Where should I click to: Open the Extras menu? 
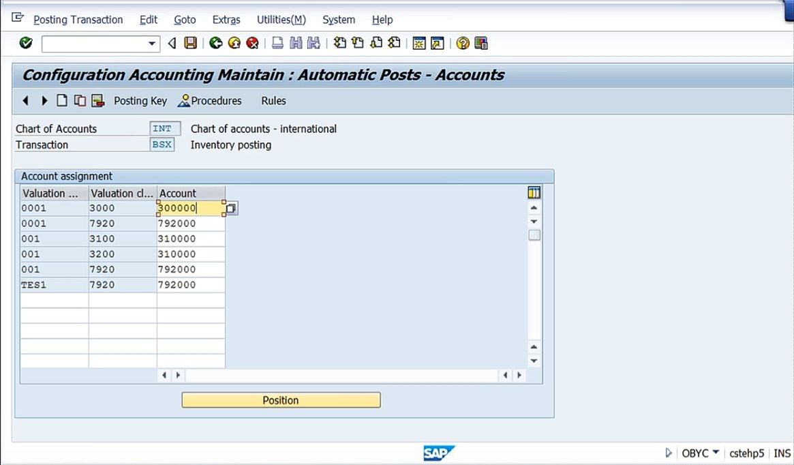(x=226, y=20)
